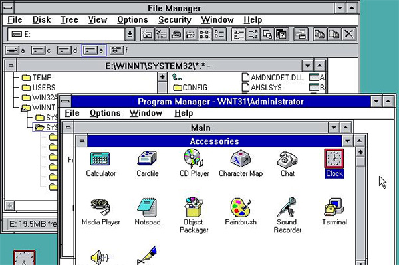Select the speaker icon below Media Player
The width and height of the screenshot is (399, 265).
pyautogui.click(x=100, y=257)
